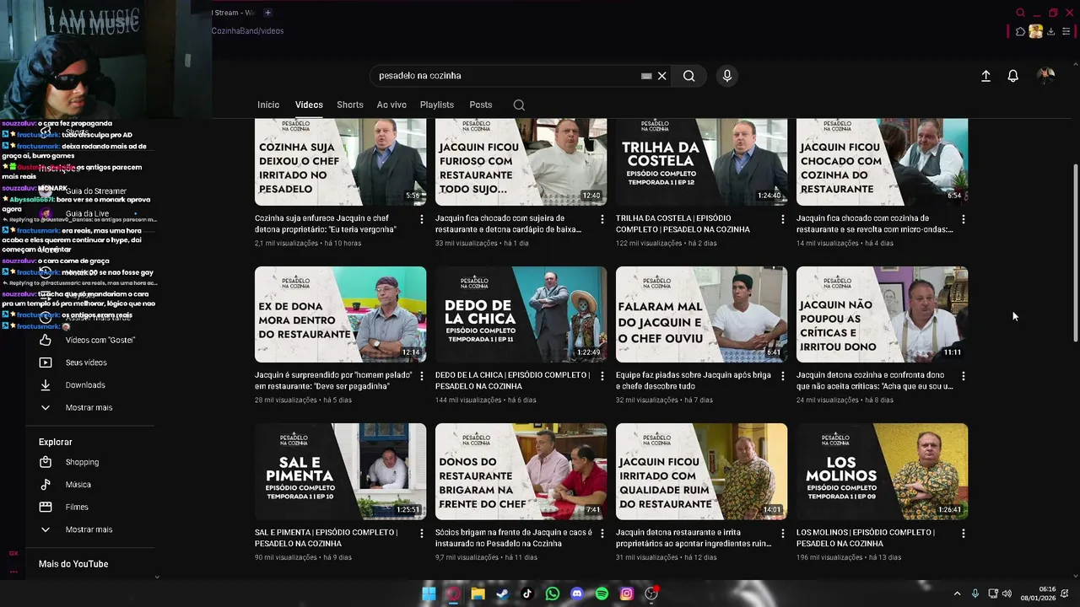Open options menu for LOS MOLINOS episode
Image resolution: width=1080 pixels, height=607 pixels.
point(964,534)
